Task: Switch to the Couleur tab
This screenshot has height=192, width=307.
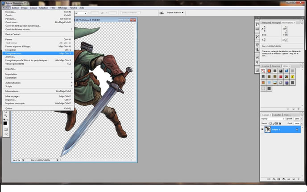Action: tap(266, 66)
